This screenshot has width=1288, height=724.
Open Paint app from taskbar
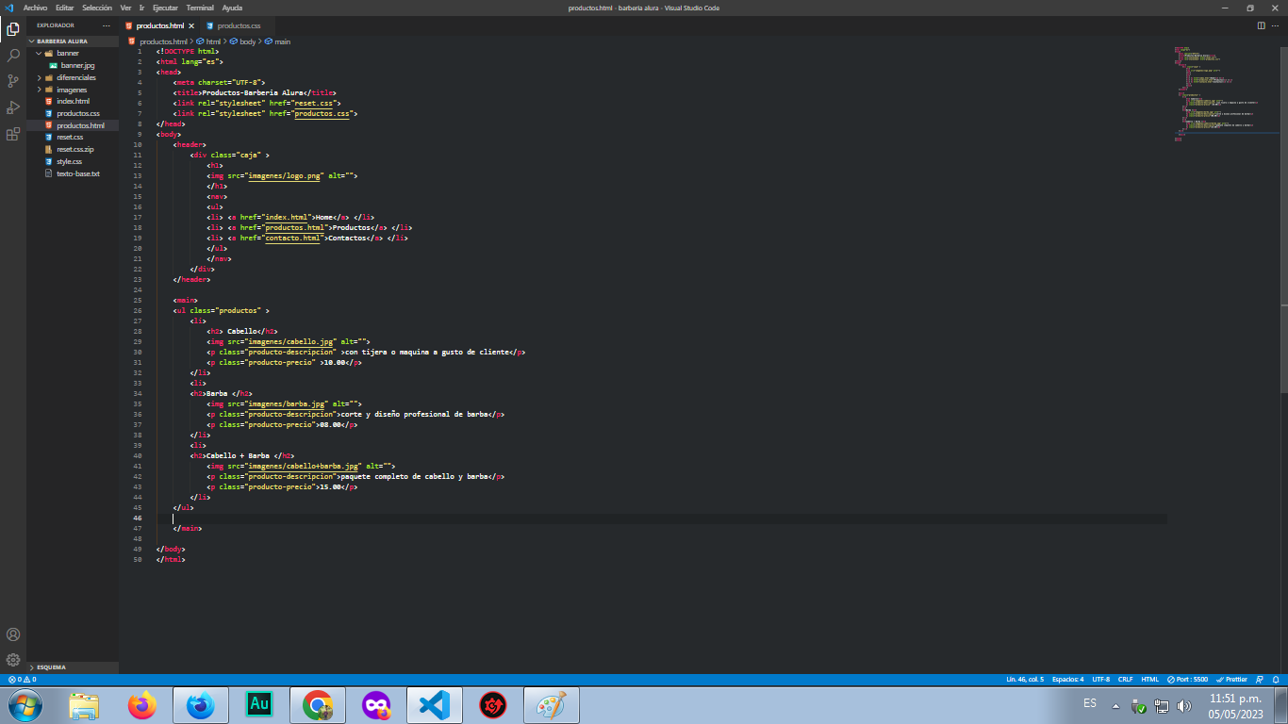(x=552, y=705)
